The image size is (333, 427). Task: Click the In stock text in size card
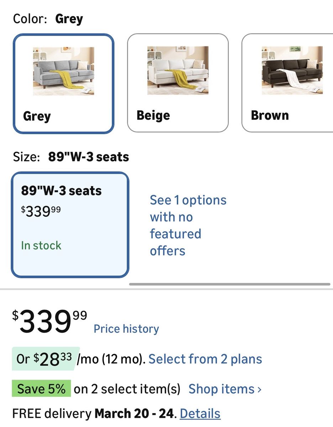pos(41,246)
